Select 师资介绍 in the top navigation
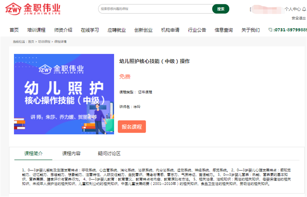The height and width of the screenshot is (197, 307). point(63,30)
